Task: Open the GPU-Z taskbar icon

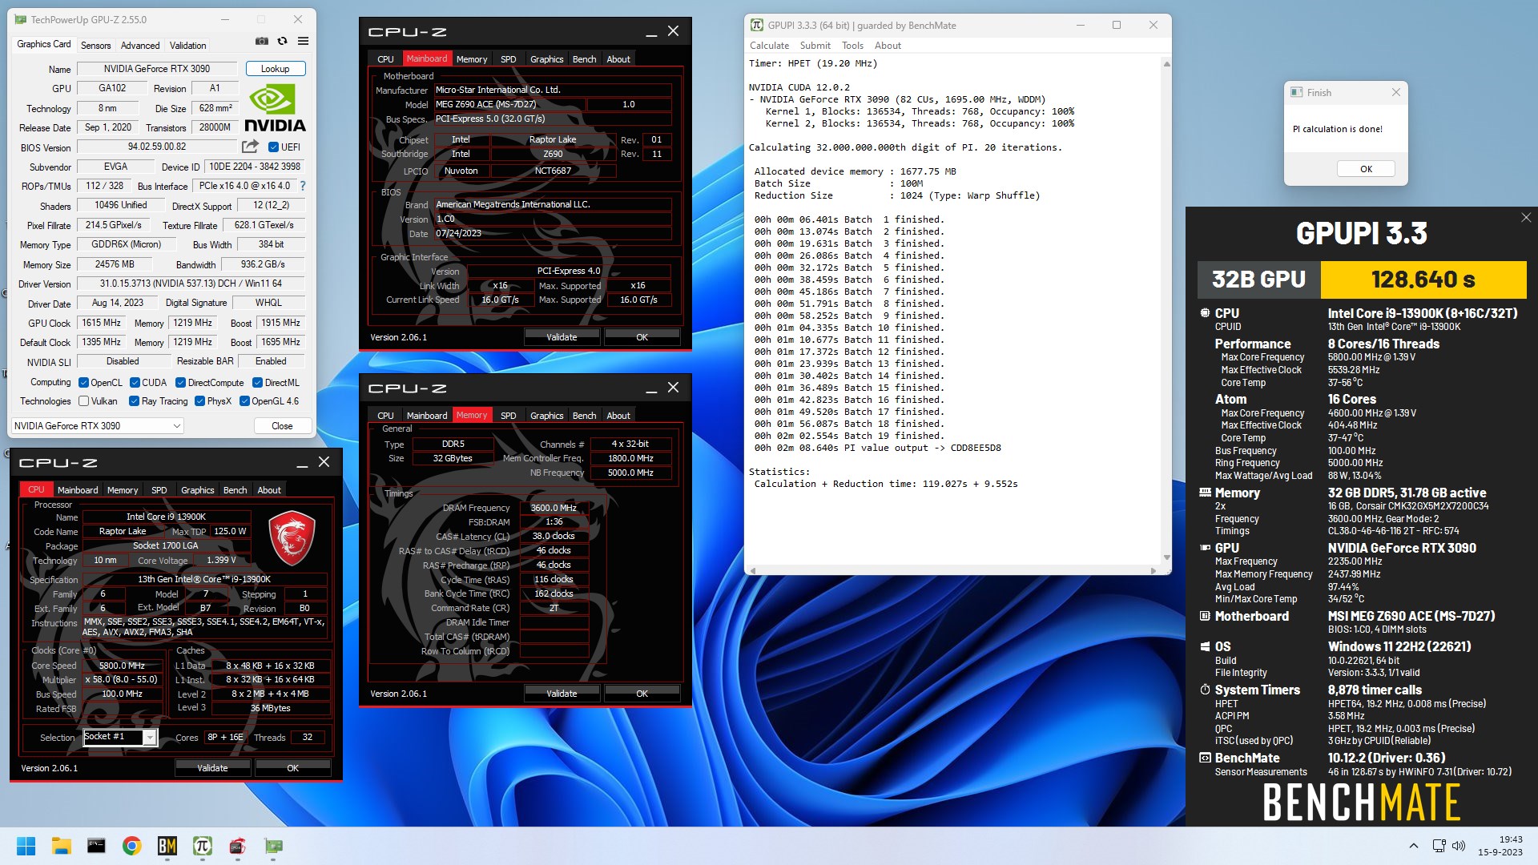Action: [x=273, y=846]
